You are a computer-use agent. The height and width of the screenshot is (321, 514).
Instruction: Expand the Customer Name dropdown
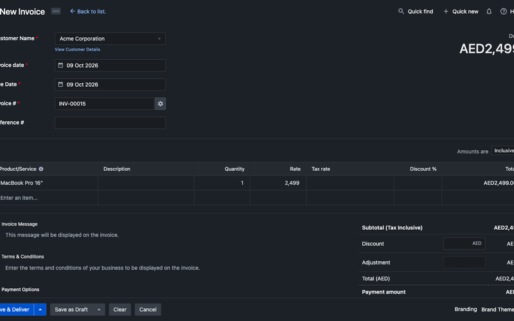[110, 39]
